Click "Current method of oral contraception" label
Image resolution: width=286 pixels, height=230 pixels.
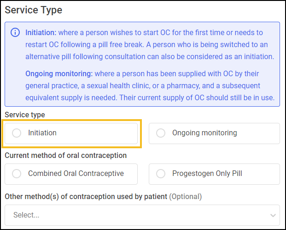(x=66, y=156)
